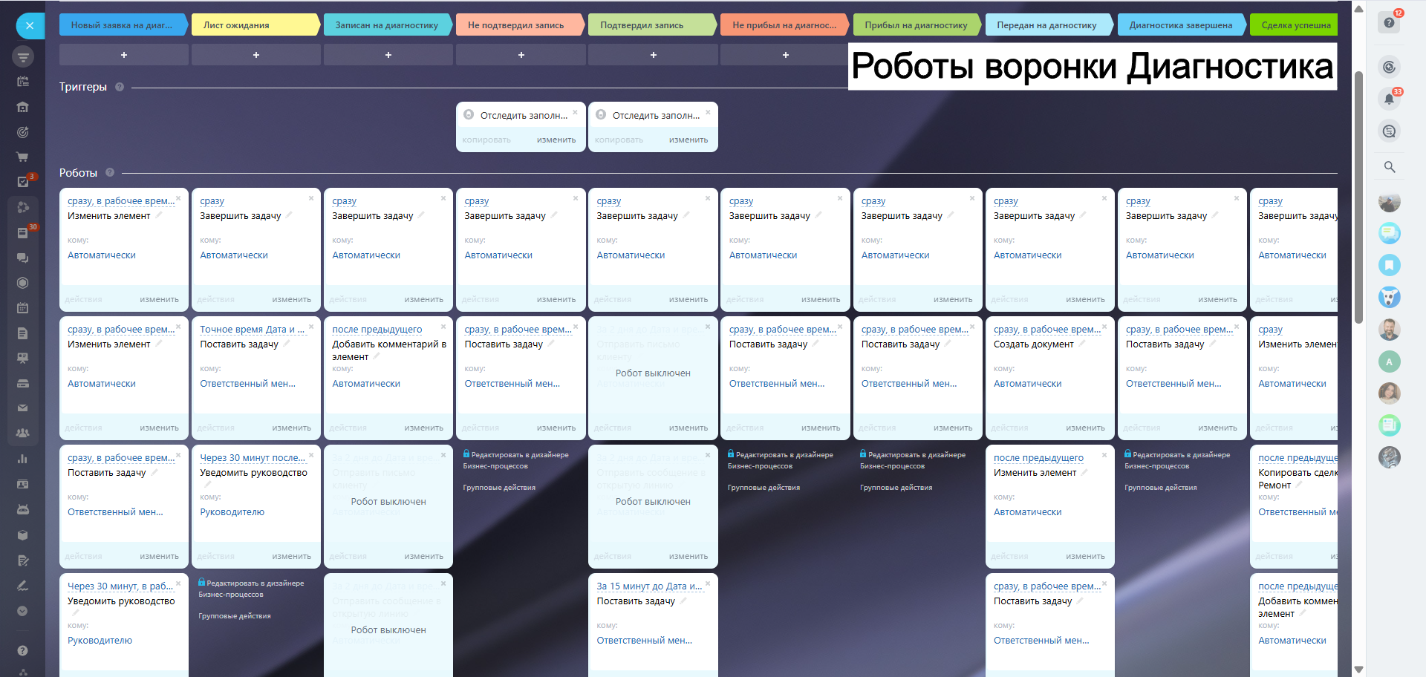Open the green 'A' avatar chat
The height and width of the screenshot is (677, 1426).
pos(1390,362)
